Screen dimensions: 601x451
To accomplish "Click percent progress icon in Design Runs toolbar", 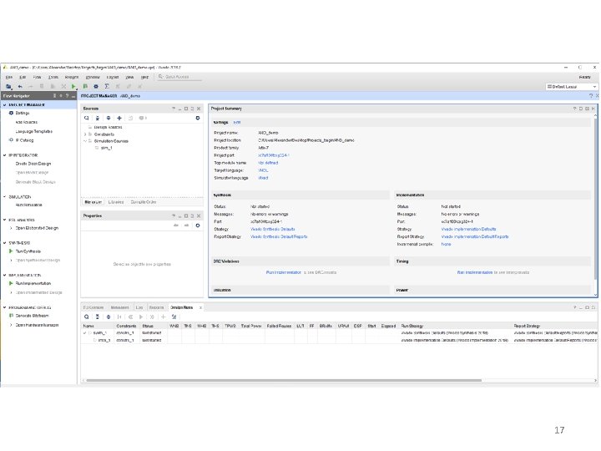I will 174,317.
